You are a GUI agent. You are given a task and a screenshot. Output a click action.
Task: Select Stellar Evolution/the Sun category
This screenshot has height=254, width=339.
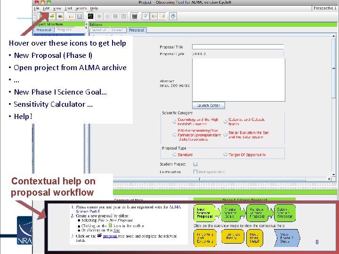point(225,135)
